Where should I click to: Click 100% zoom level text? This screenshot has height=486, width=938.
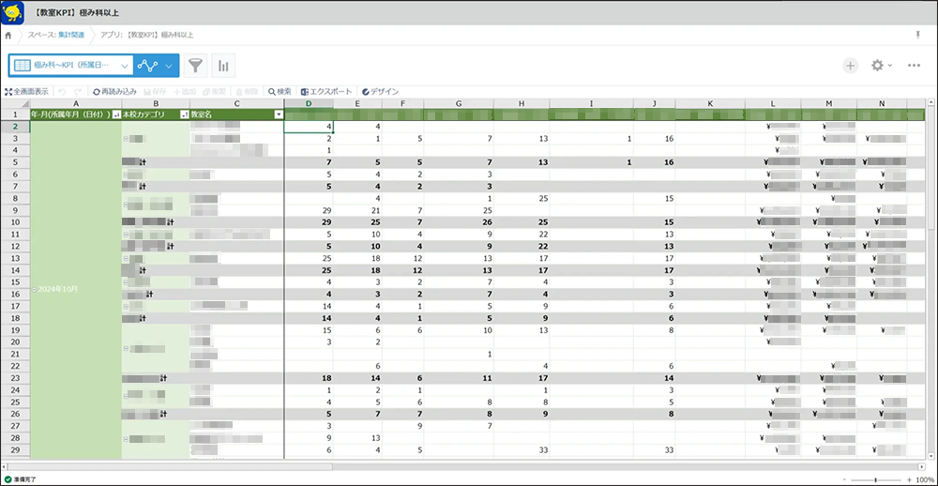click(x=925, y=479)
